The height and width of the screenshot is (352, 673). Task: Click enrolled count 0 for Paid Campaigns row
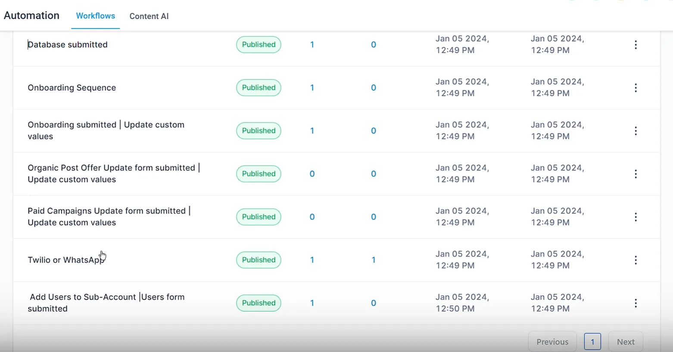(312, 217)
